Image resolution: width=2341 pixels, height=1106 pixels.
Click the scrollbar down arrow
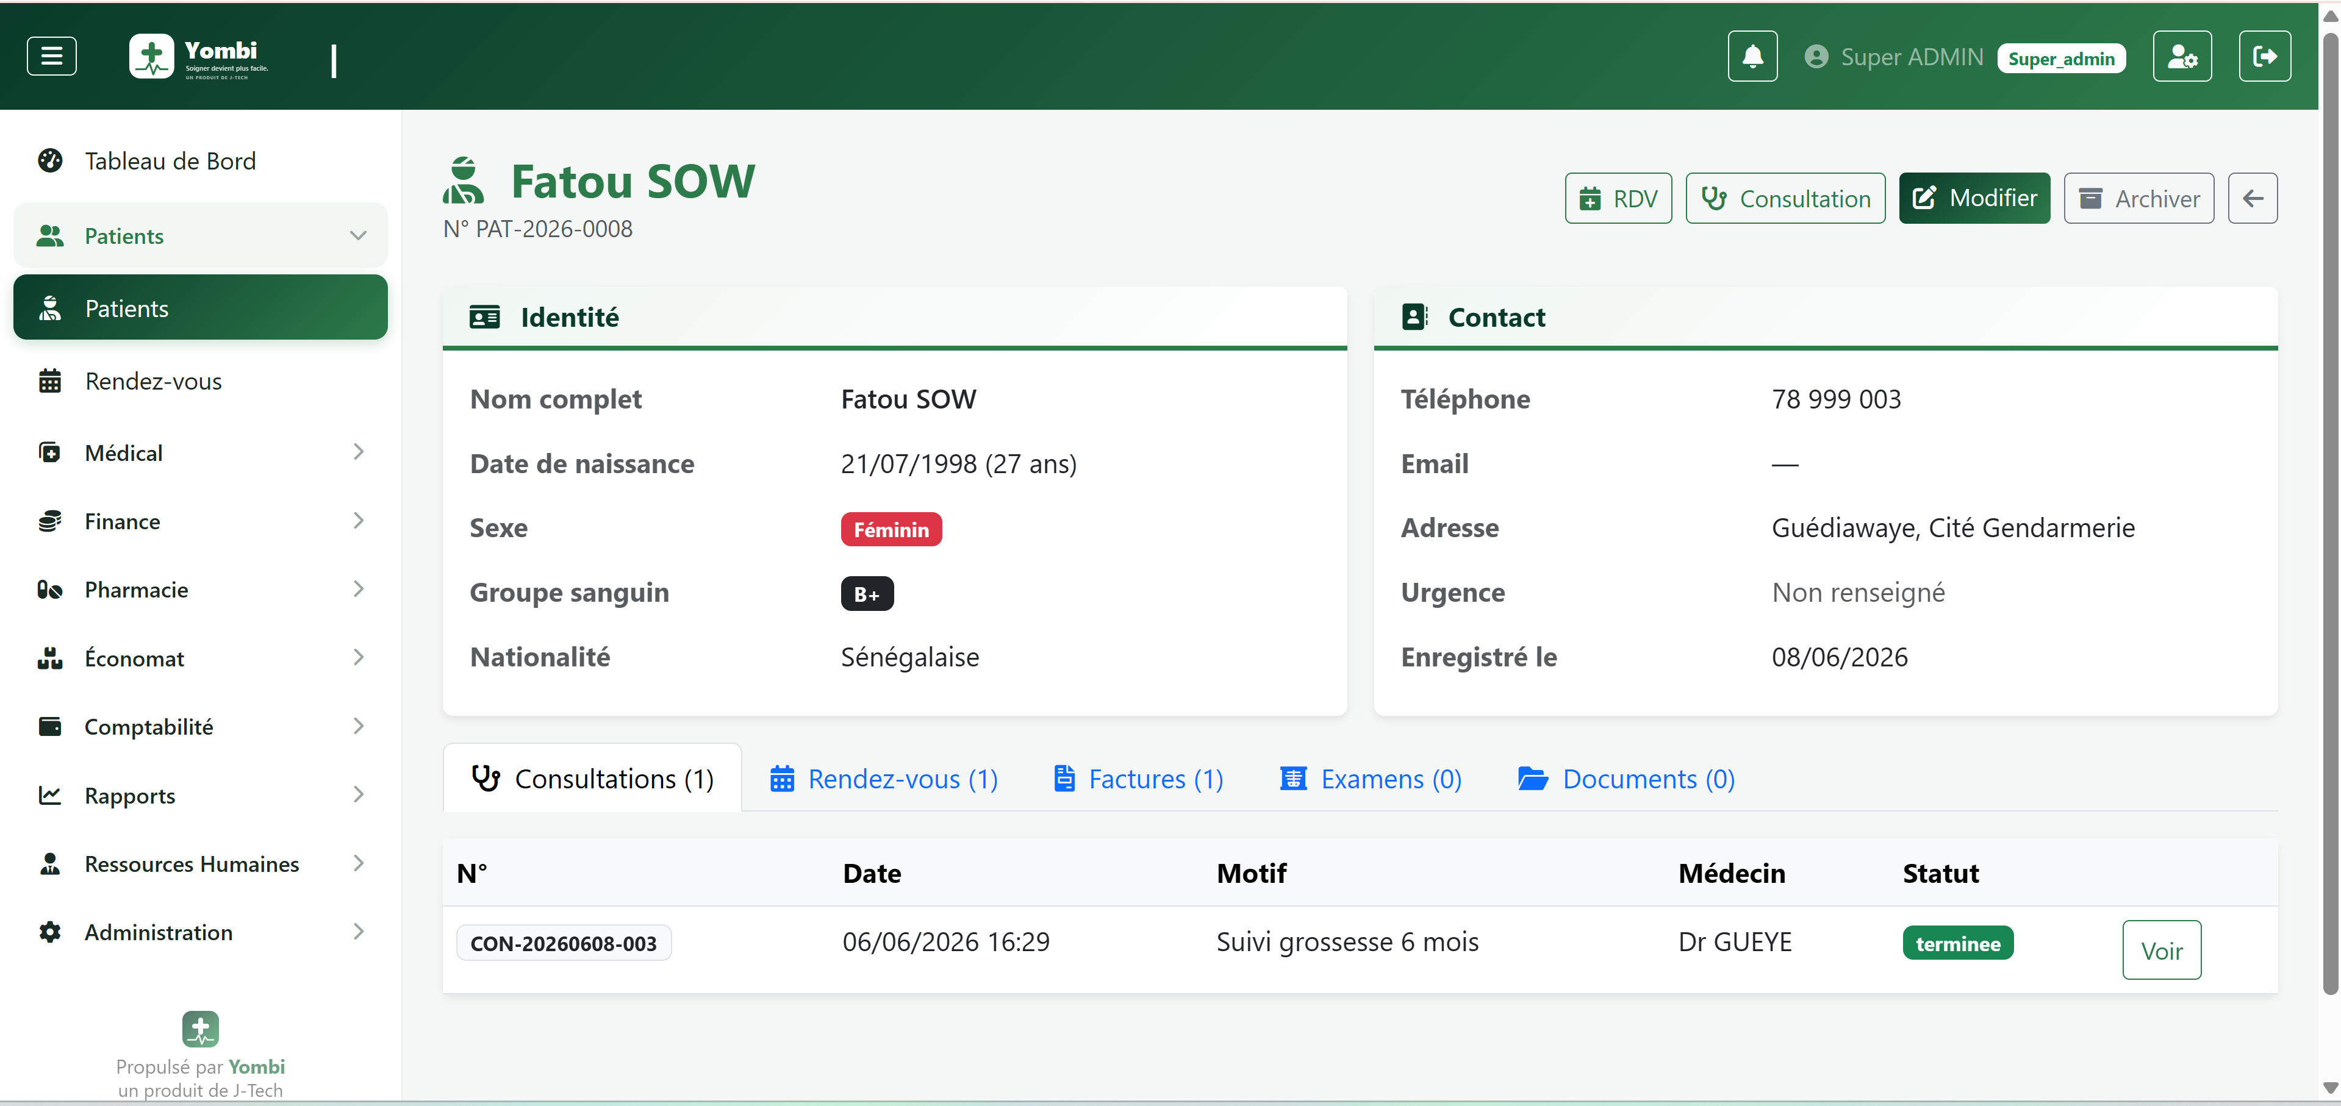point(2329,1088)
